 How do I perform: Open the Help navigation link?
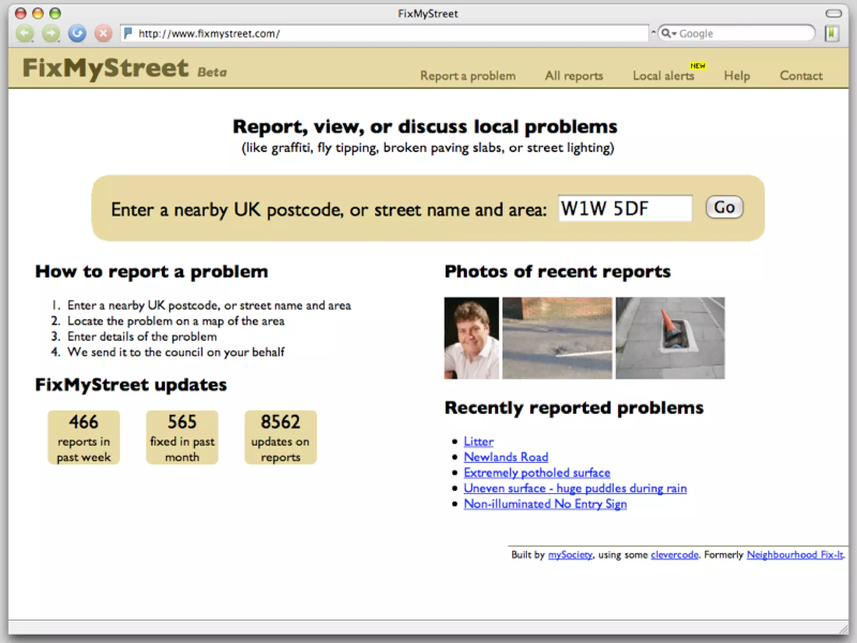(736, 76)
